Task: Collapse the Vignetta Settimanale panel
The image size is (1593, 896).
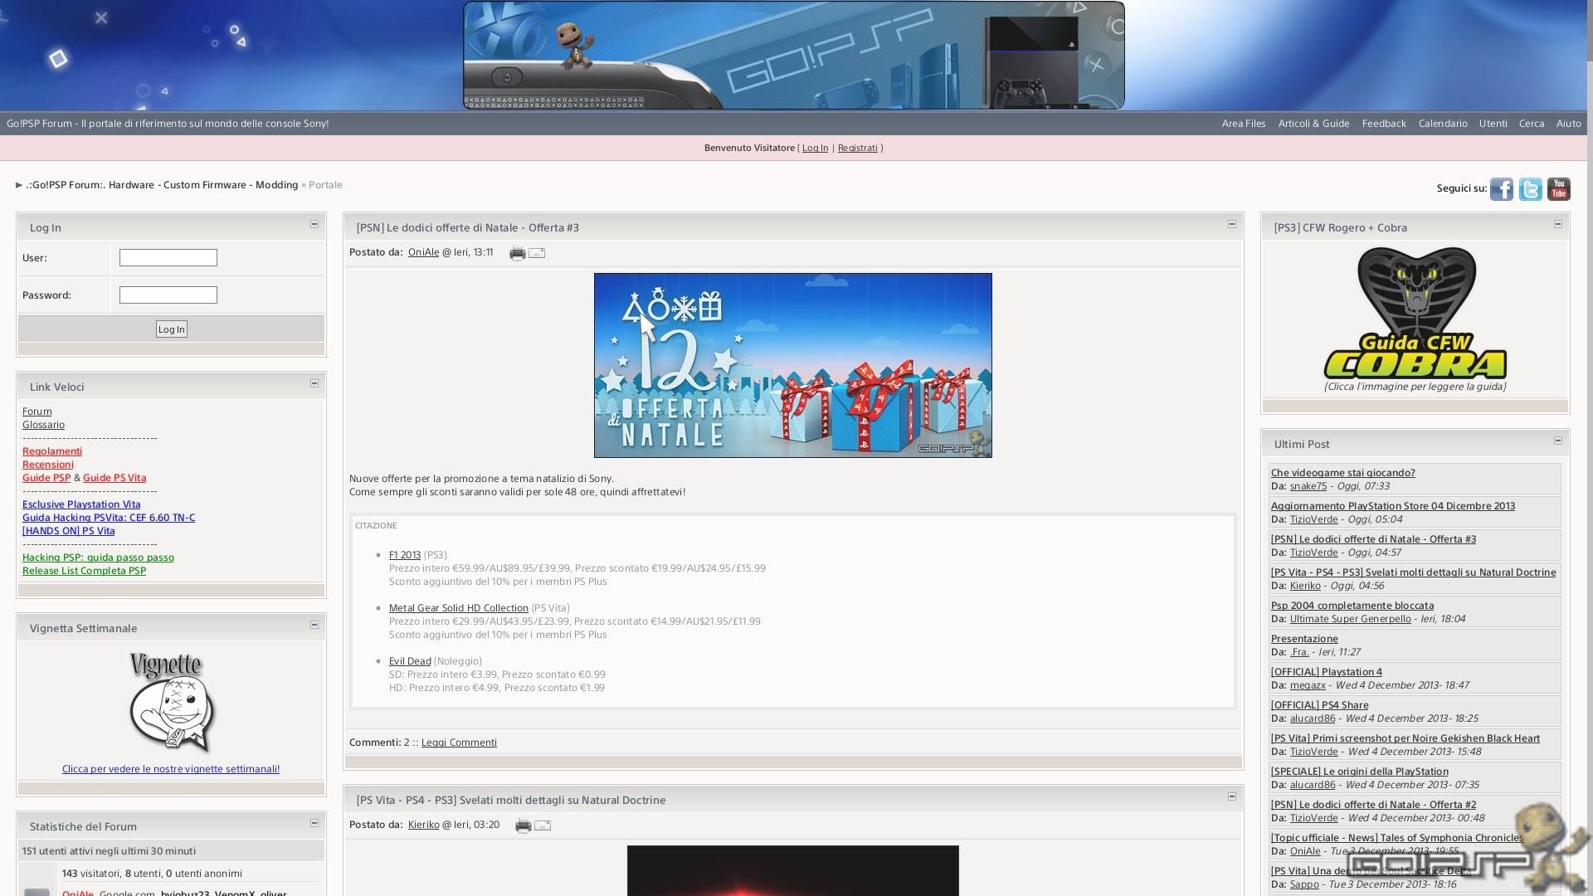Action: [314, 625]
